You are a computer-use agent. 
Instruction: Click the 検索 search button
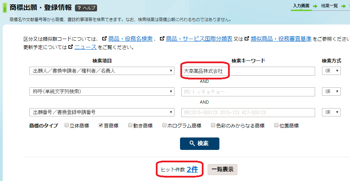(200, 143)
